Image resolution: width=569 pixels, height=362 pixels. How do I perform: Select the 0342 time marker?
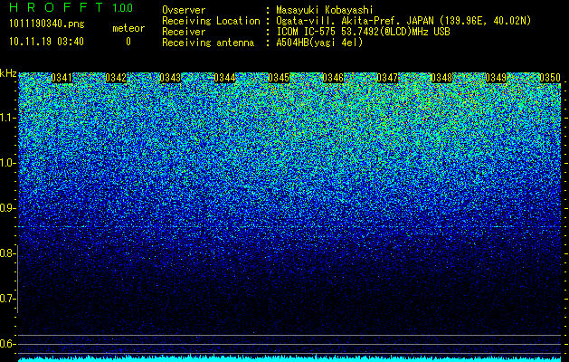(x=116, y=78)
